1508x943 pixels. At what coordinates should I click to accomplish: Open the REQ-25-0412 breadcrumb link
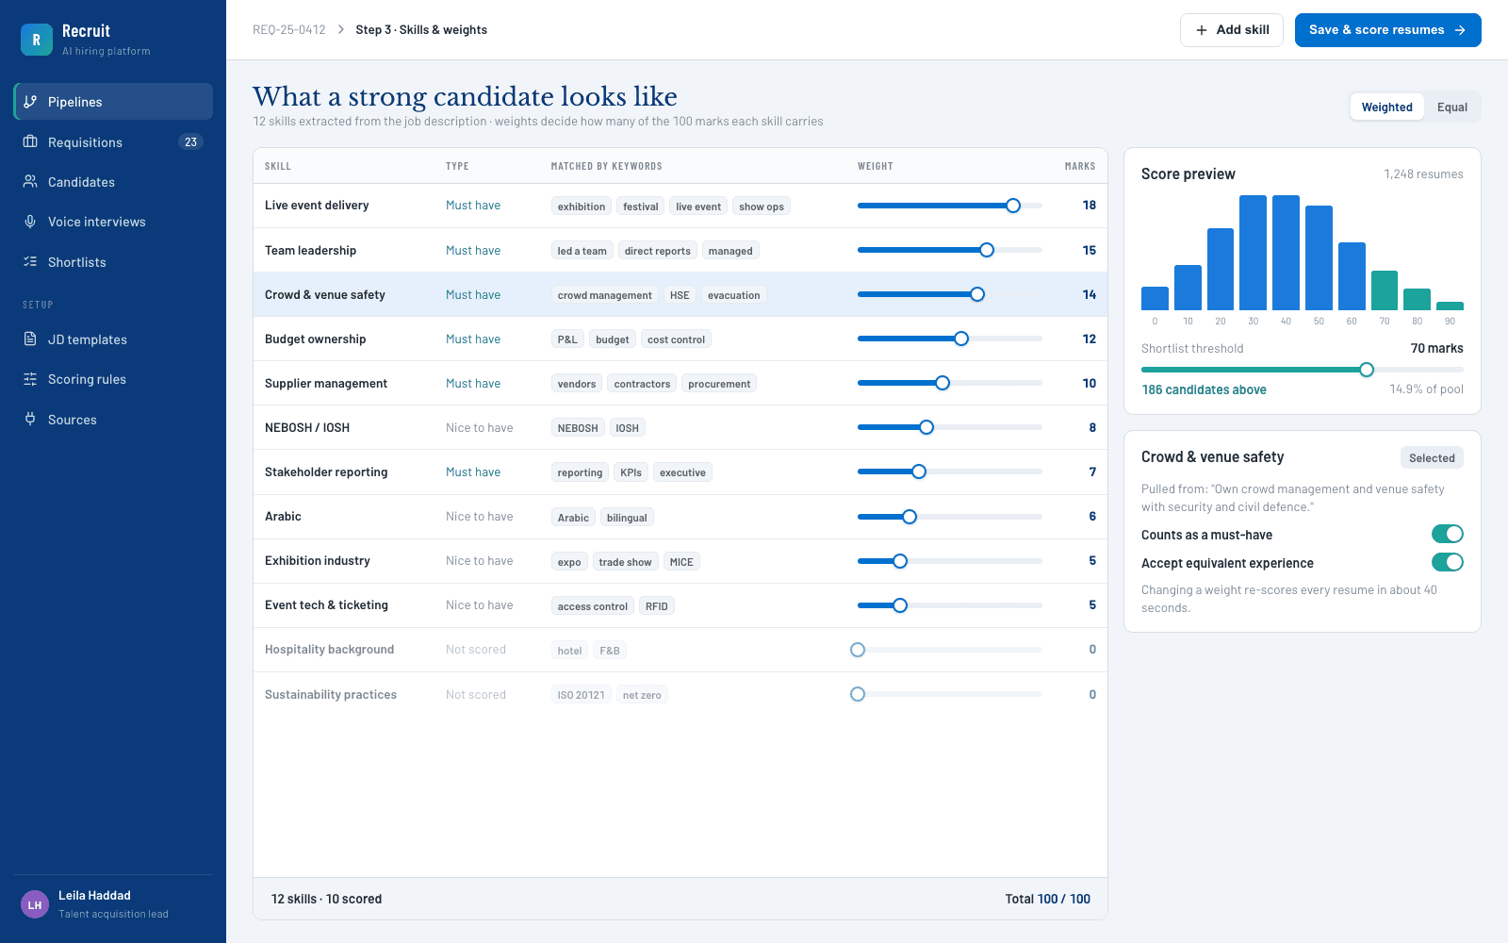click(288, 29)
